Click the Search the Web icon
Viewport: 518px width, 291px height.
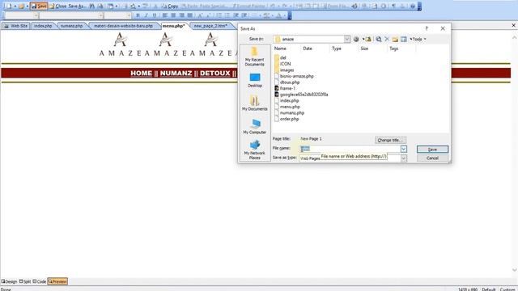tap(379, 39)
